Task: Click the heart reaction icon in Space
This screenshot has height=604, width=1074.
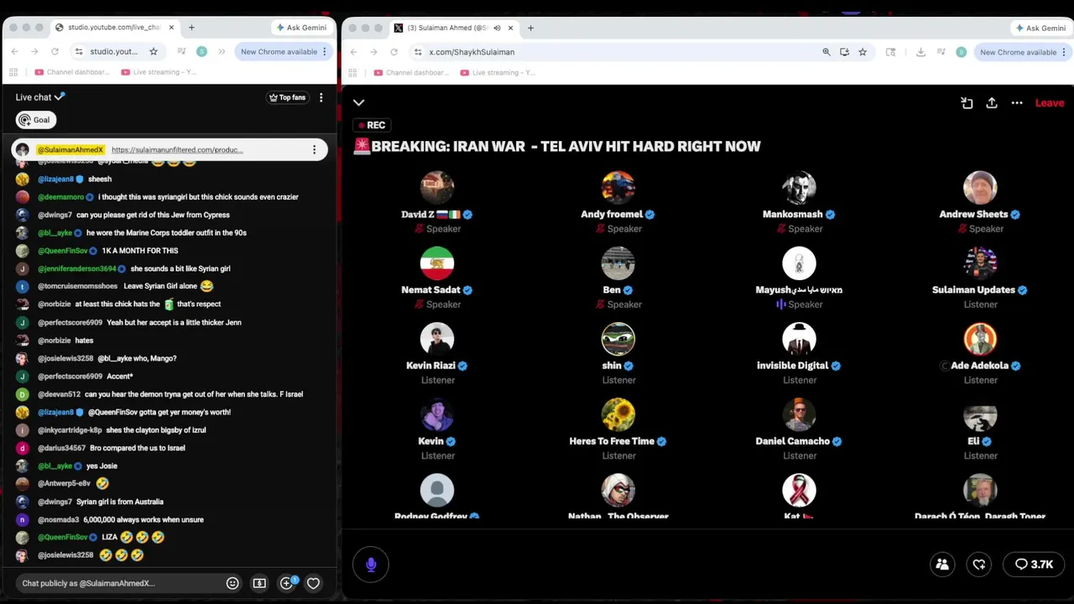Action: tap(979, 565)
